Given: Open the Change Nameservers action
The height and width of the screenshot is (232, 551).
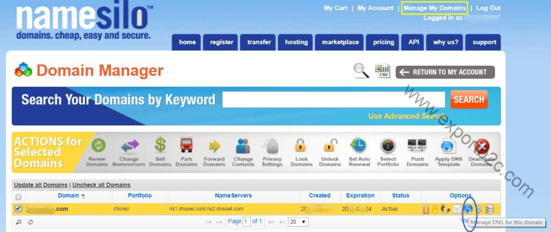Looking at the screenshot, I should coord(129,146).
